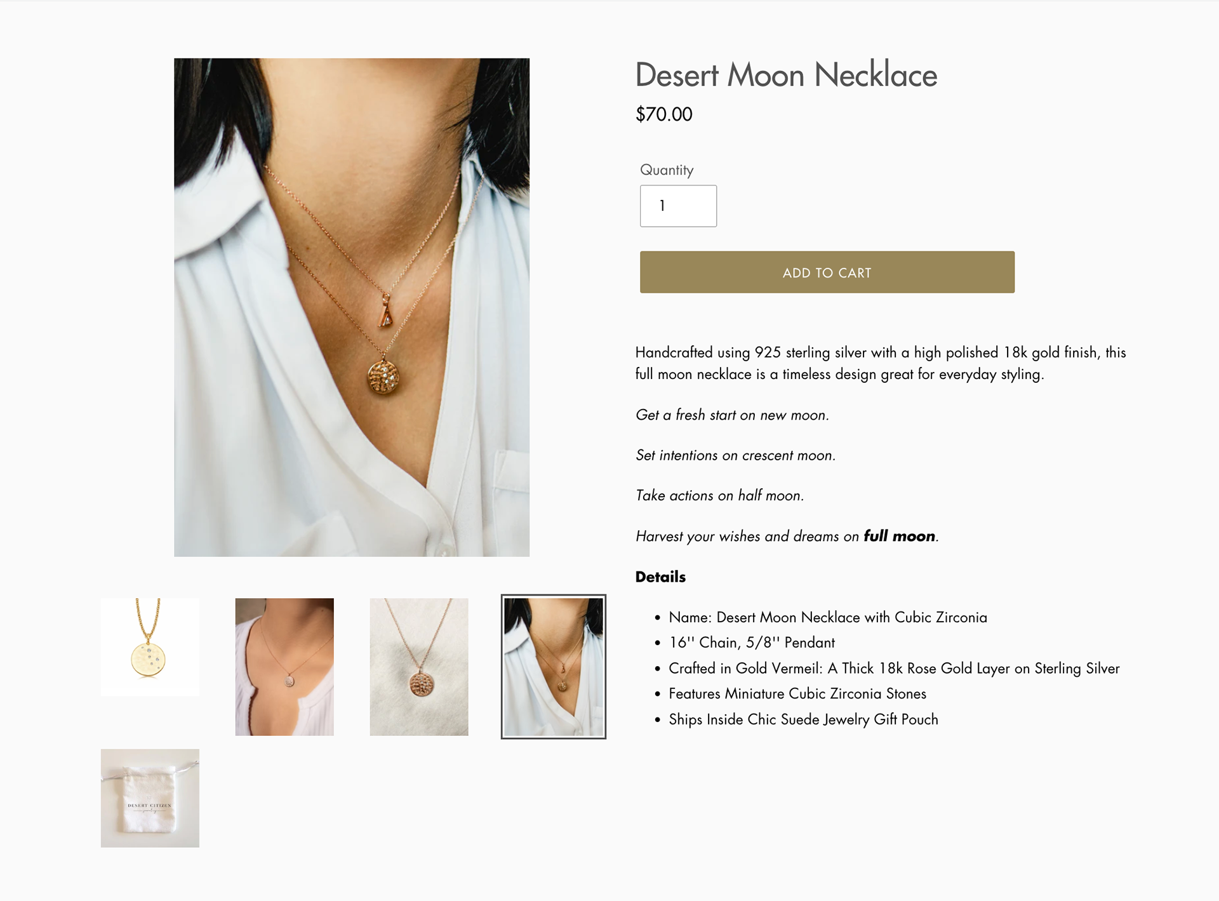This screenshot has height=901, width=1219.
Task: Show the white suede gift pouch thumbnail
Action: tap(150, 798)
